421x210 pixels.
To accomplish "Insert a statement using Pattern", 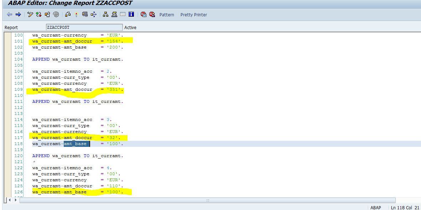I will coord(166,15).
